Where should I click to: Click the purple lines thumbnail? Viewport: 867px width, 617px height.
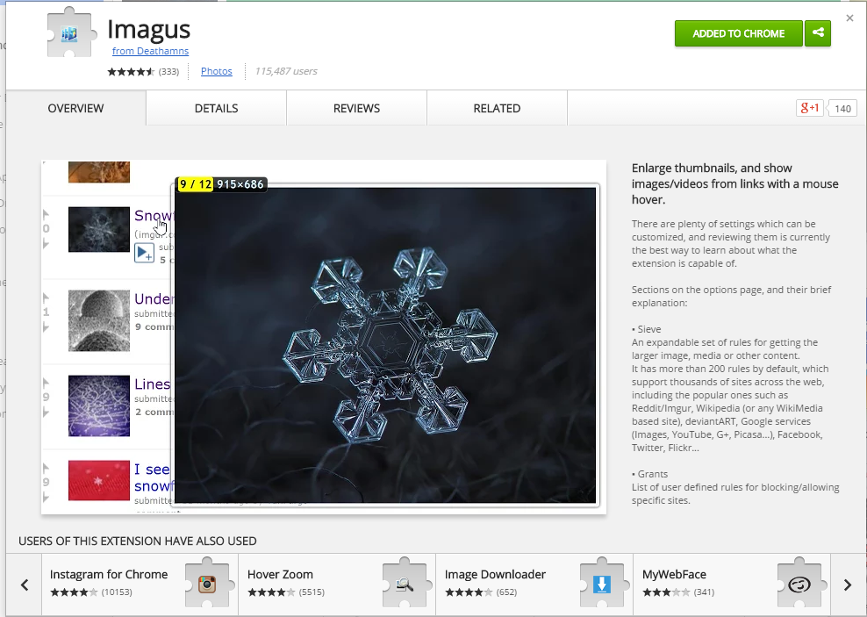[x=99, y=405]
